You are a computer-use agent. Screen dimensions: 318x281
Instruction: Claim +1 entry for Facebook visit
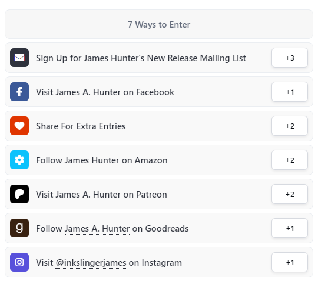(290, 92)
